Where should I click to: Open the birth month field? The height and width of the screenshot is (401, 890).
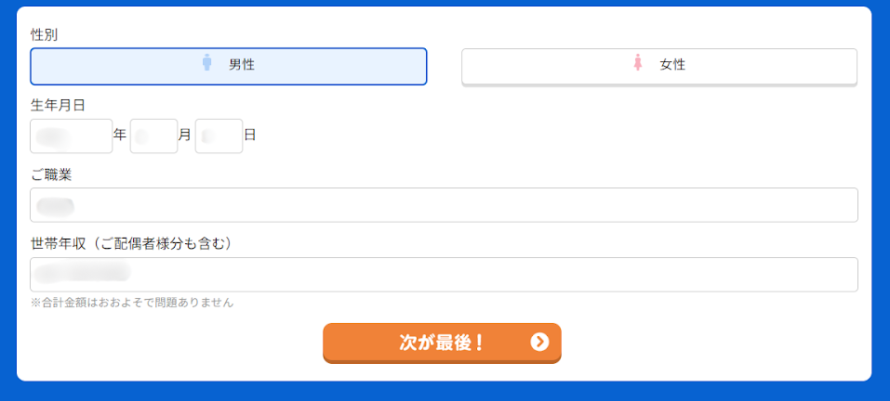(x=153, y=136)
